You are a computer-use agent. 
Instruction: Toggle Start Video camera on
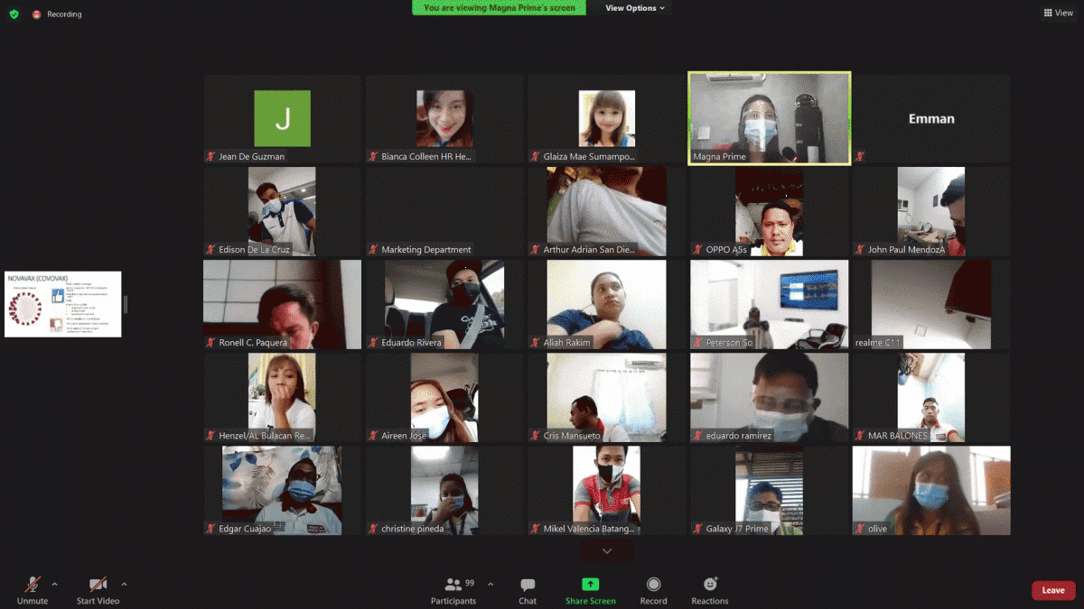point(98,590)
